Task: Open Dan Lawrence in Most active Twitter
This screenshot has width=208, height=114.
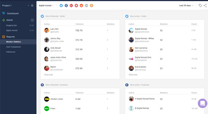Action: tap(141, 48)
